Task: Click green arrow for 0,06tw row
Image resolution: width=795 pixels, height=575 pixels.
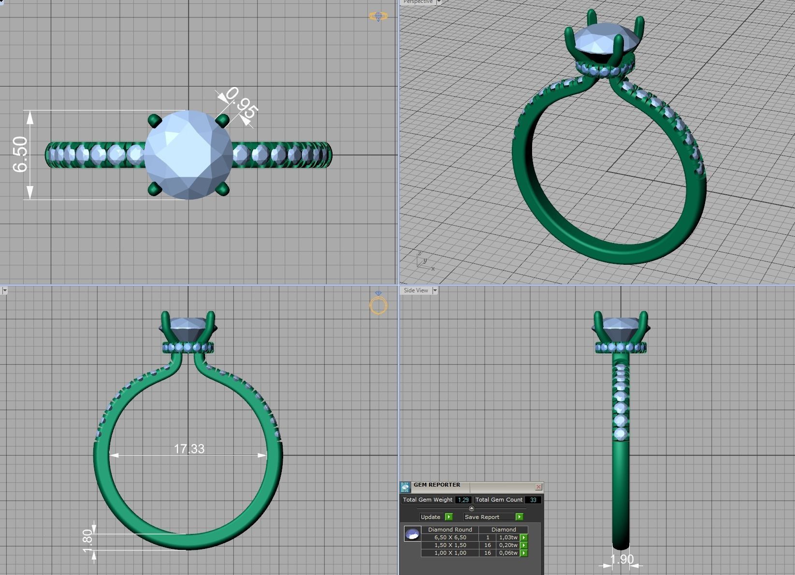Action: tap(524, 553)
